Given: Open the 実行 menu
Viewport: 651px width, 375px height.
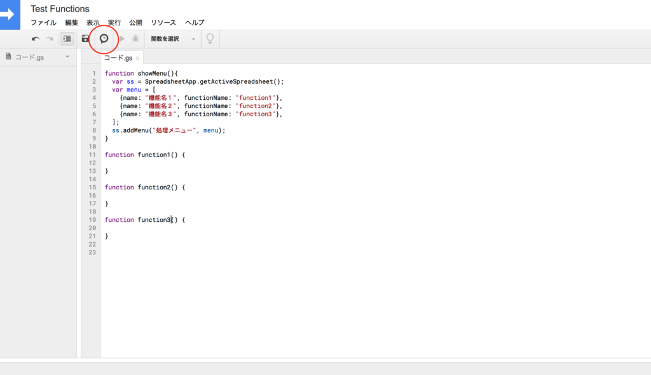Looking at the screenshot, I should 114,22.
